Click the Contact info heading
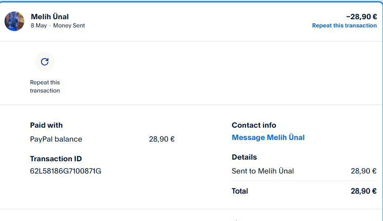383x221 pixels. [254, 125]
